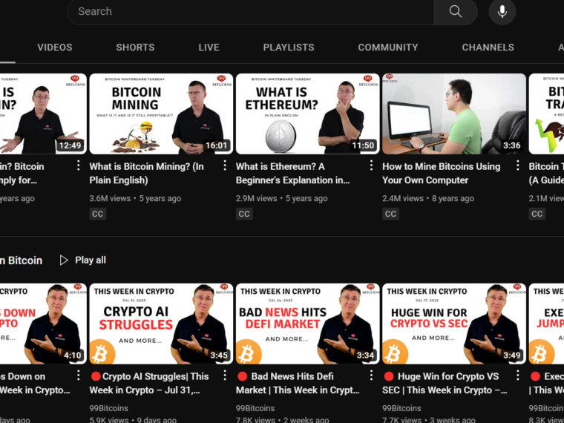Open Crypto AI Struggles thumbnail
This screenshot has width=564, height=423.
pyautogui.click(x=161, y=324)
